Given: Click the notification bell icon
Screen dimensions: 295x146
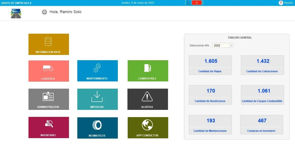Looking at the screenshot, I should click(188, 3).
